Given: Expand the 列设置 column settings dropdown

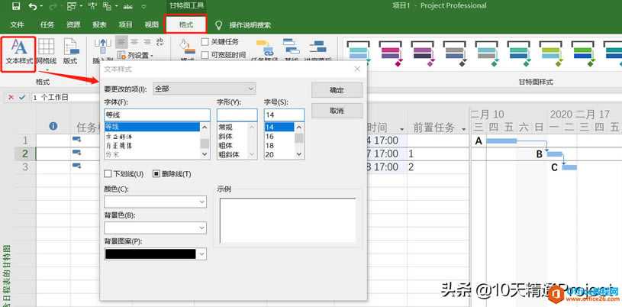Looking at the screenshot, I should coord(135,55).
